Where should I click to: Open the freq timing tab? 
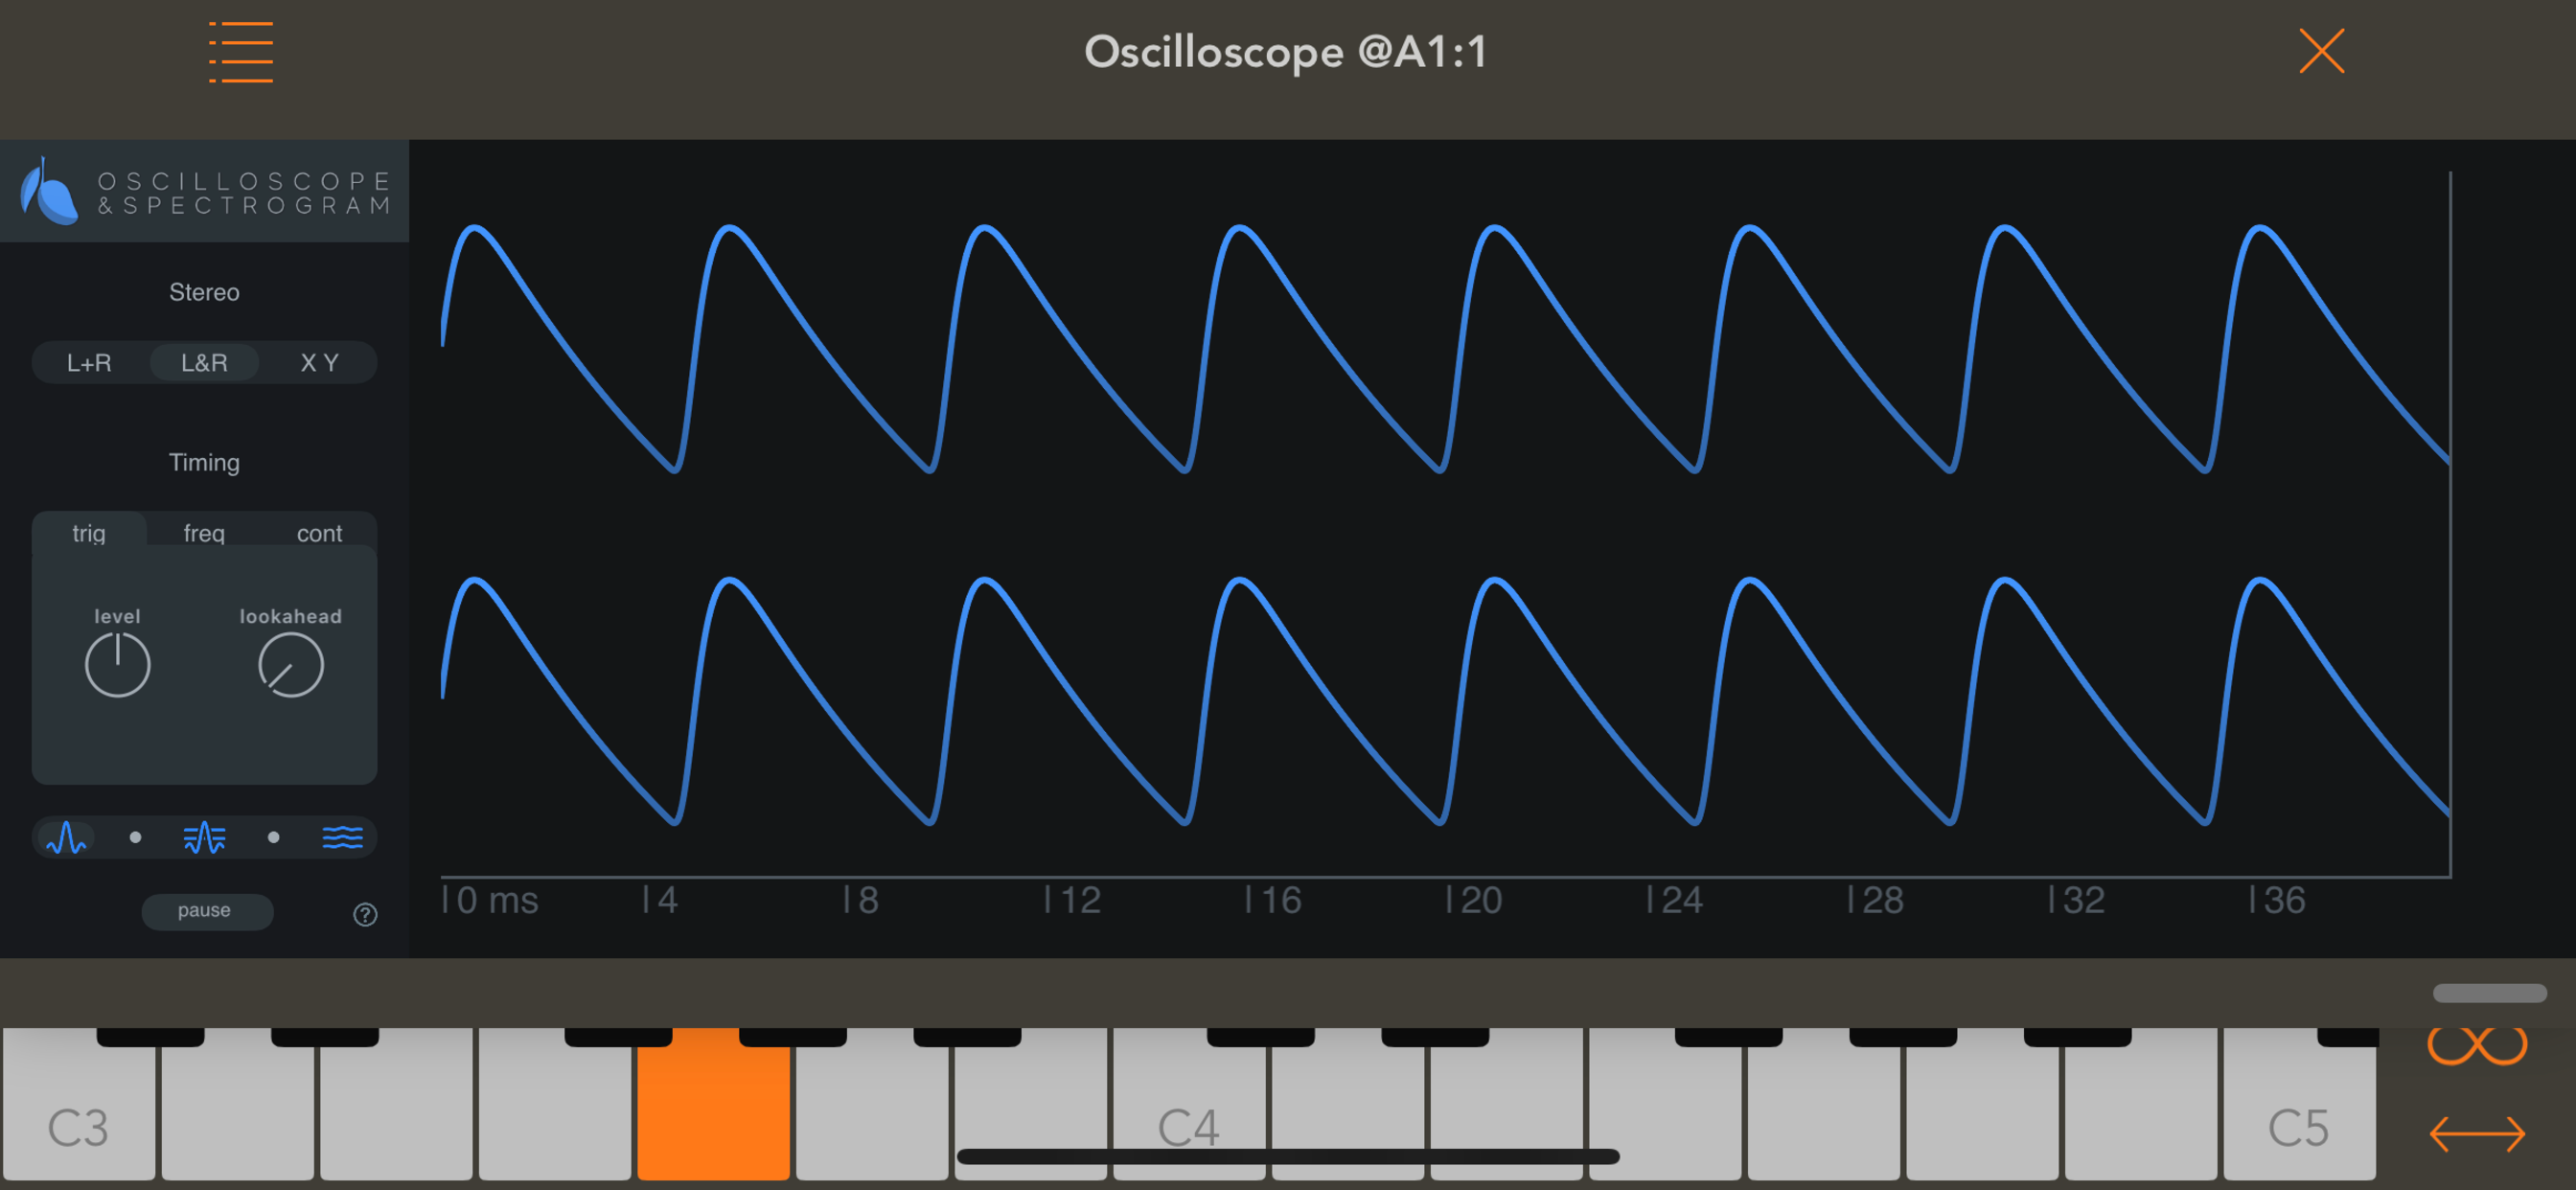(204, 533)
